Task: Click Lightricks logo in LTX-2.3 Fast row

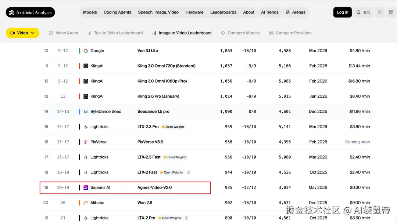Action: pos(86,157)
